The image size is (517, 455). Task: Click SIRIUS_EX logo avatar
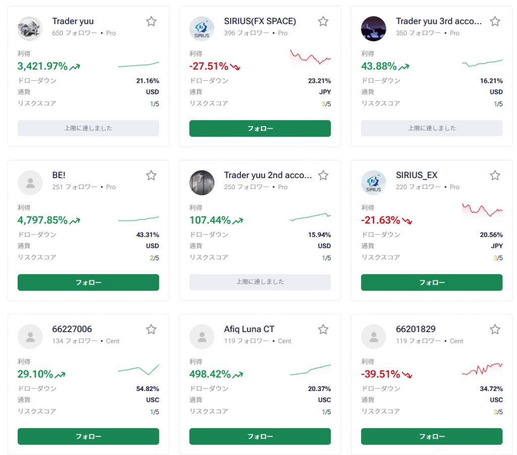374,183
